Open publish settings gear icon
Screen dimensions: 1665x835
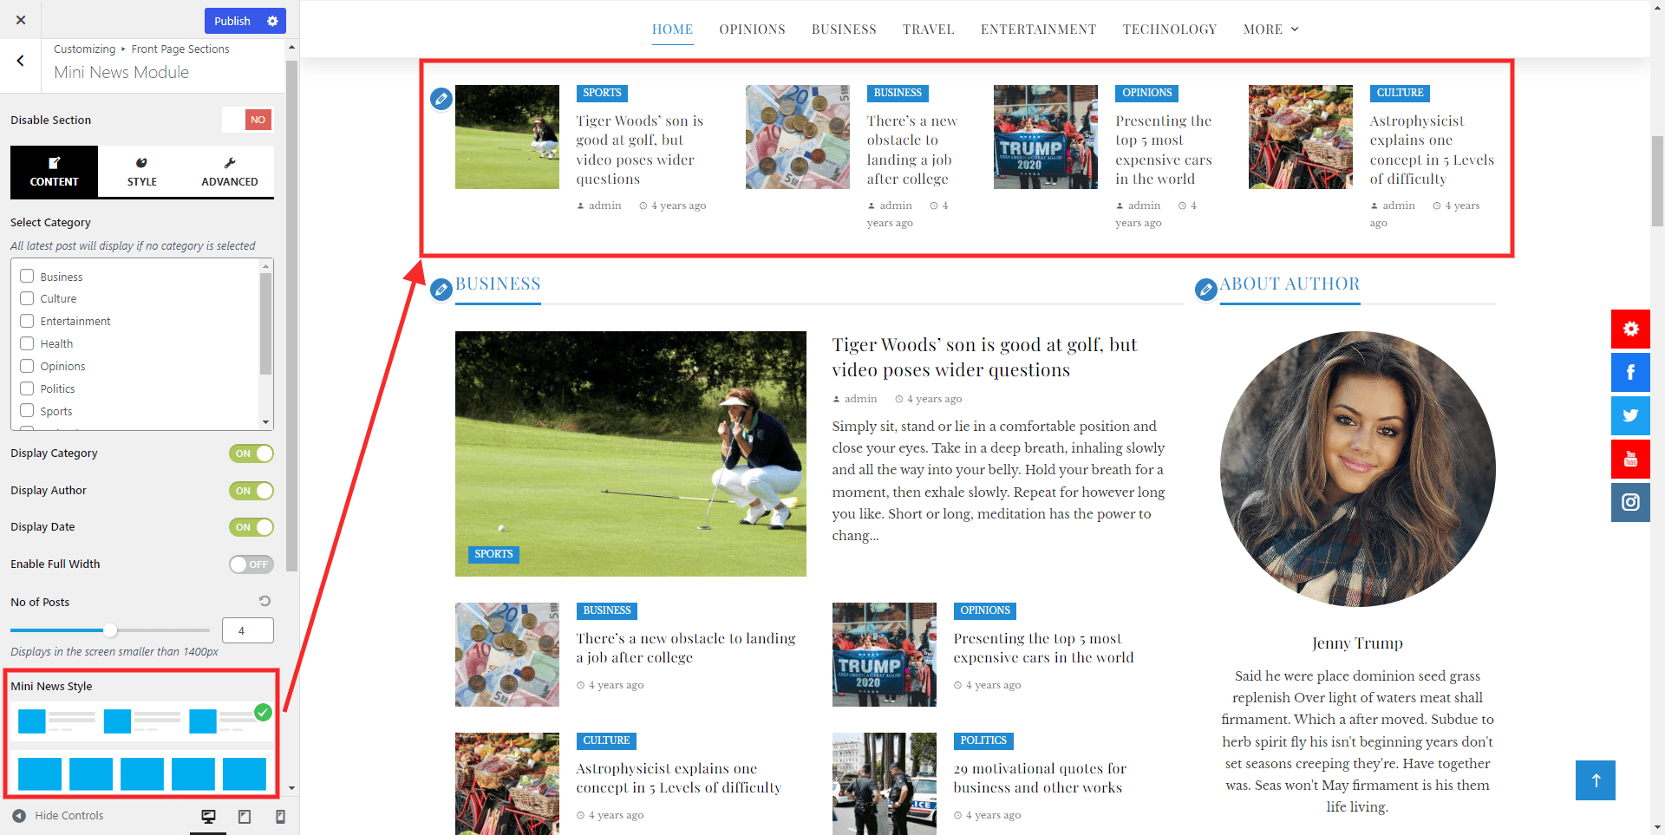point(272,21)
